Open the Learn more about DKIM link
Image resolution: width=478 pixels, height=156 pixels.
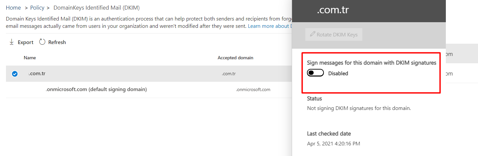(x=269, y=26)
